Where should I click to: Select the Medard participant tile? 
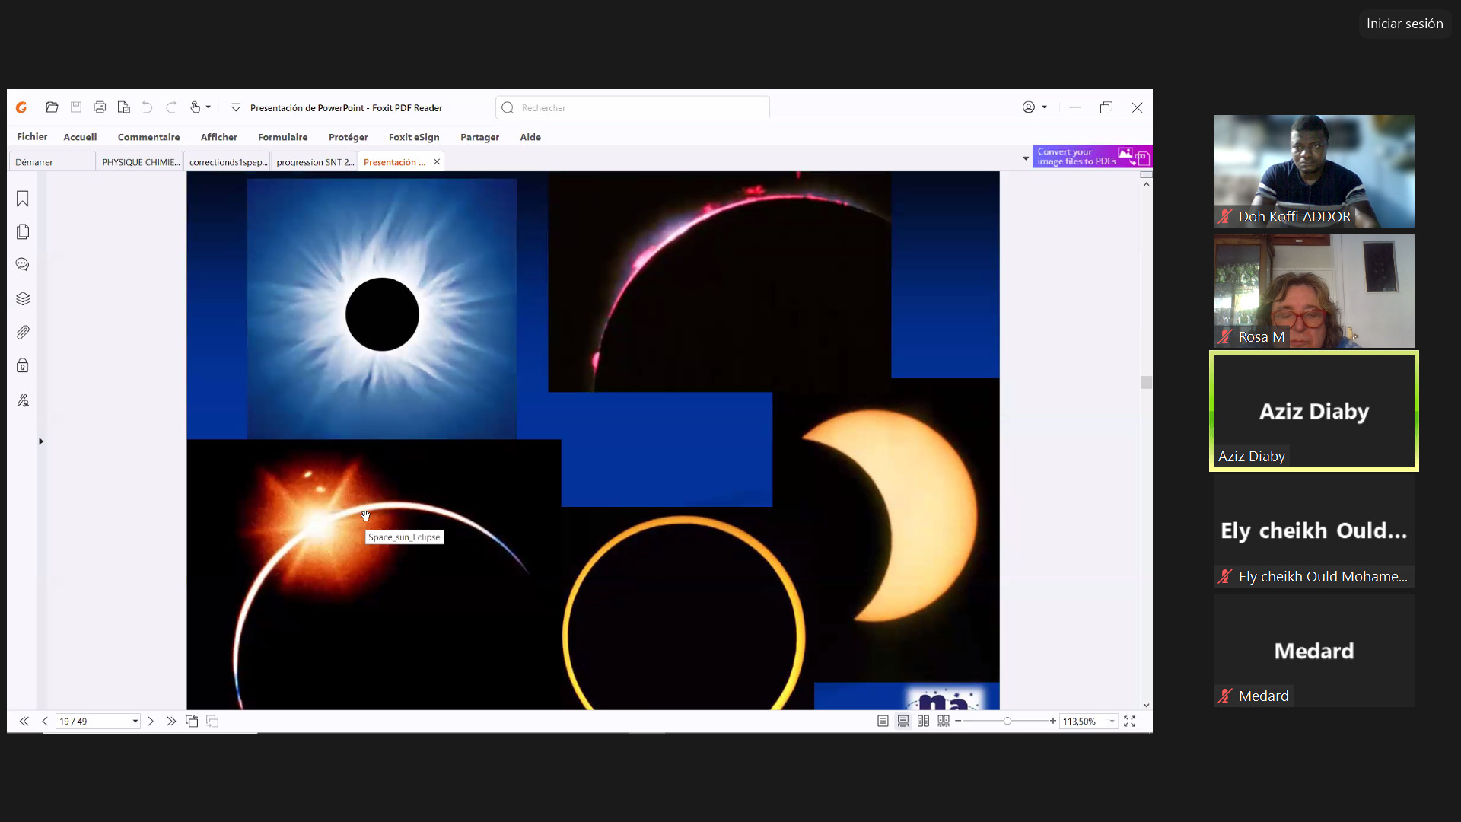(1314, 651)
